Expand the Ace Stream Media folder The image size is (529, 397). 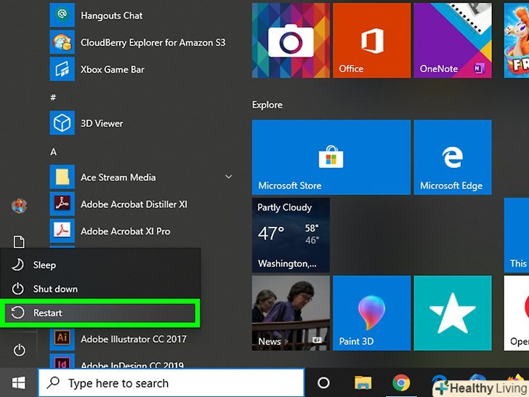pyautogui.click(x=229, y=177)
